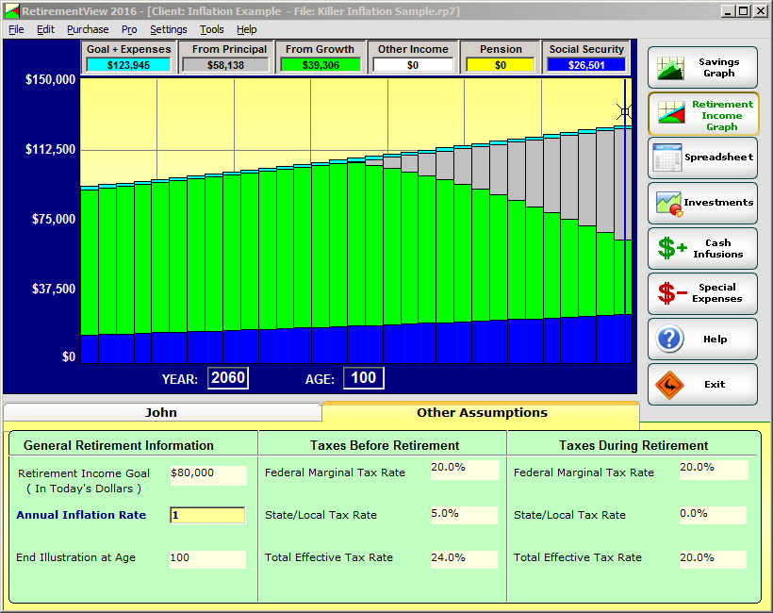Edit State/Local Tax Rate during retirement

713,515
